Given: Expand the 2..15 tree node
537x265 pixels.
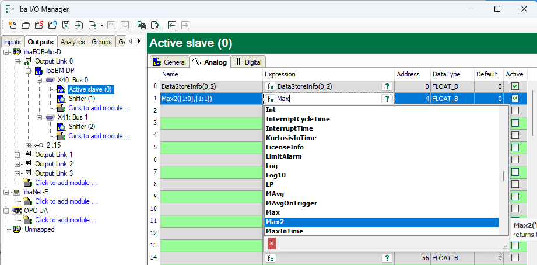Looking at the screenshot, I should pyautogui.click(x=29, y=145).
